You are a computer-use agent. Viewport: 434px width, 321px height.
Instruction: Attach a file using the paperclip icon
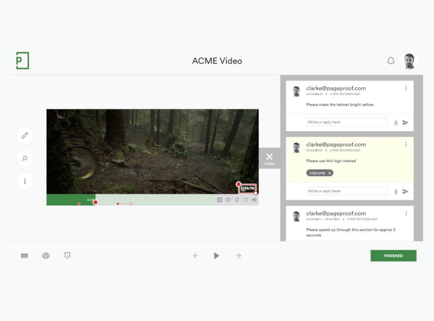[x=395, y=122]
